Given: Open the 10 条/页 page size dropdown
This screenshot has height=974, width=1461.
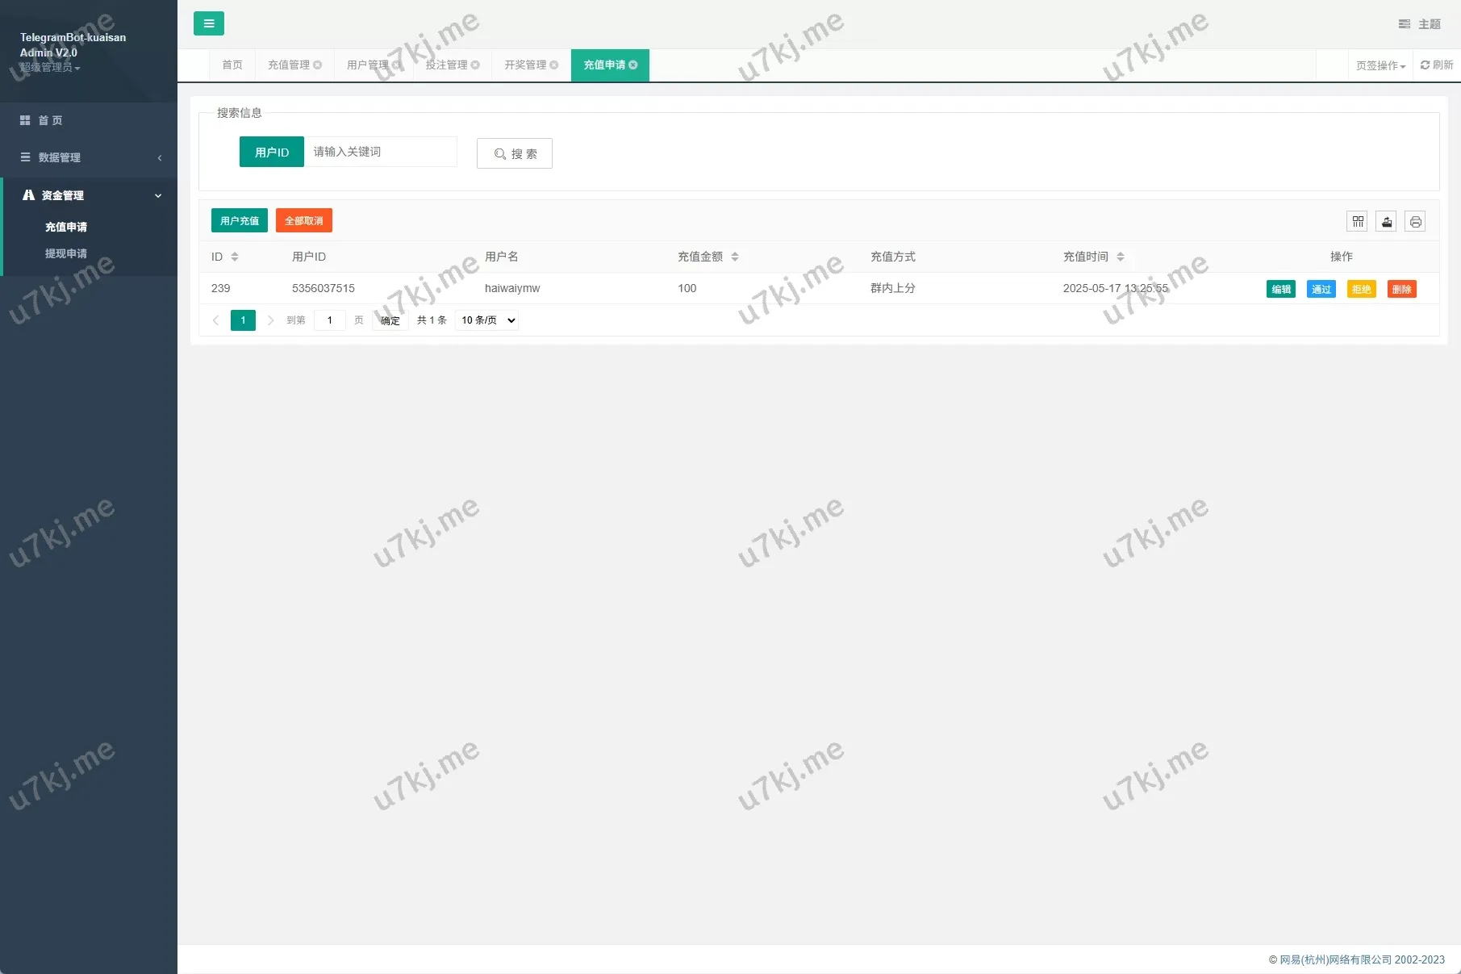Looking at the screenshot, I should point(486,320).
